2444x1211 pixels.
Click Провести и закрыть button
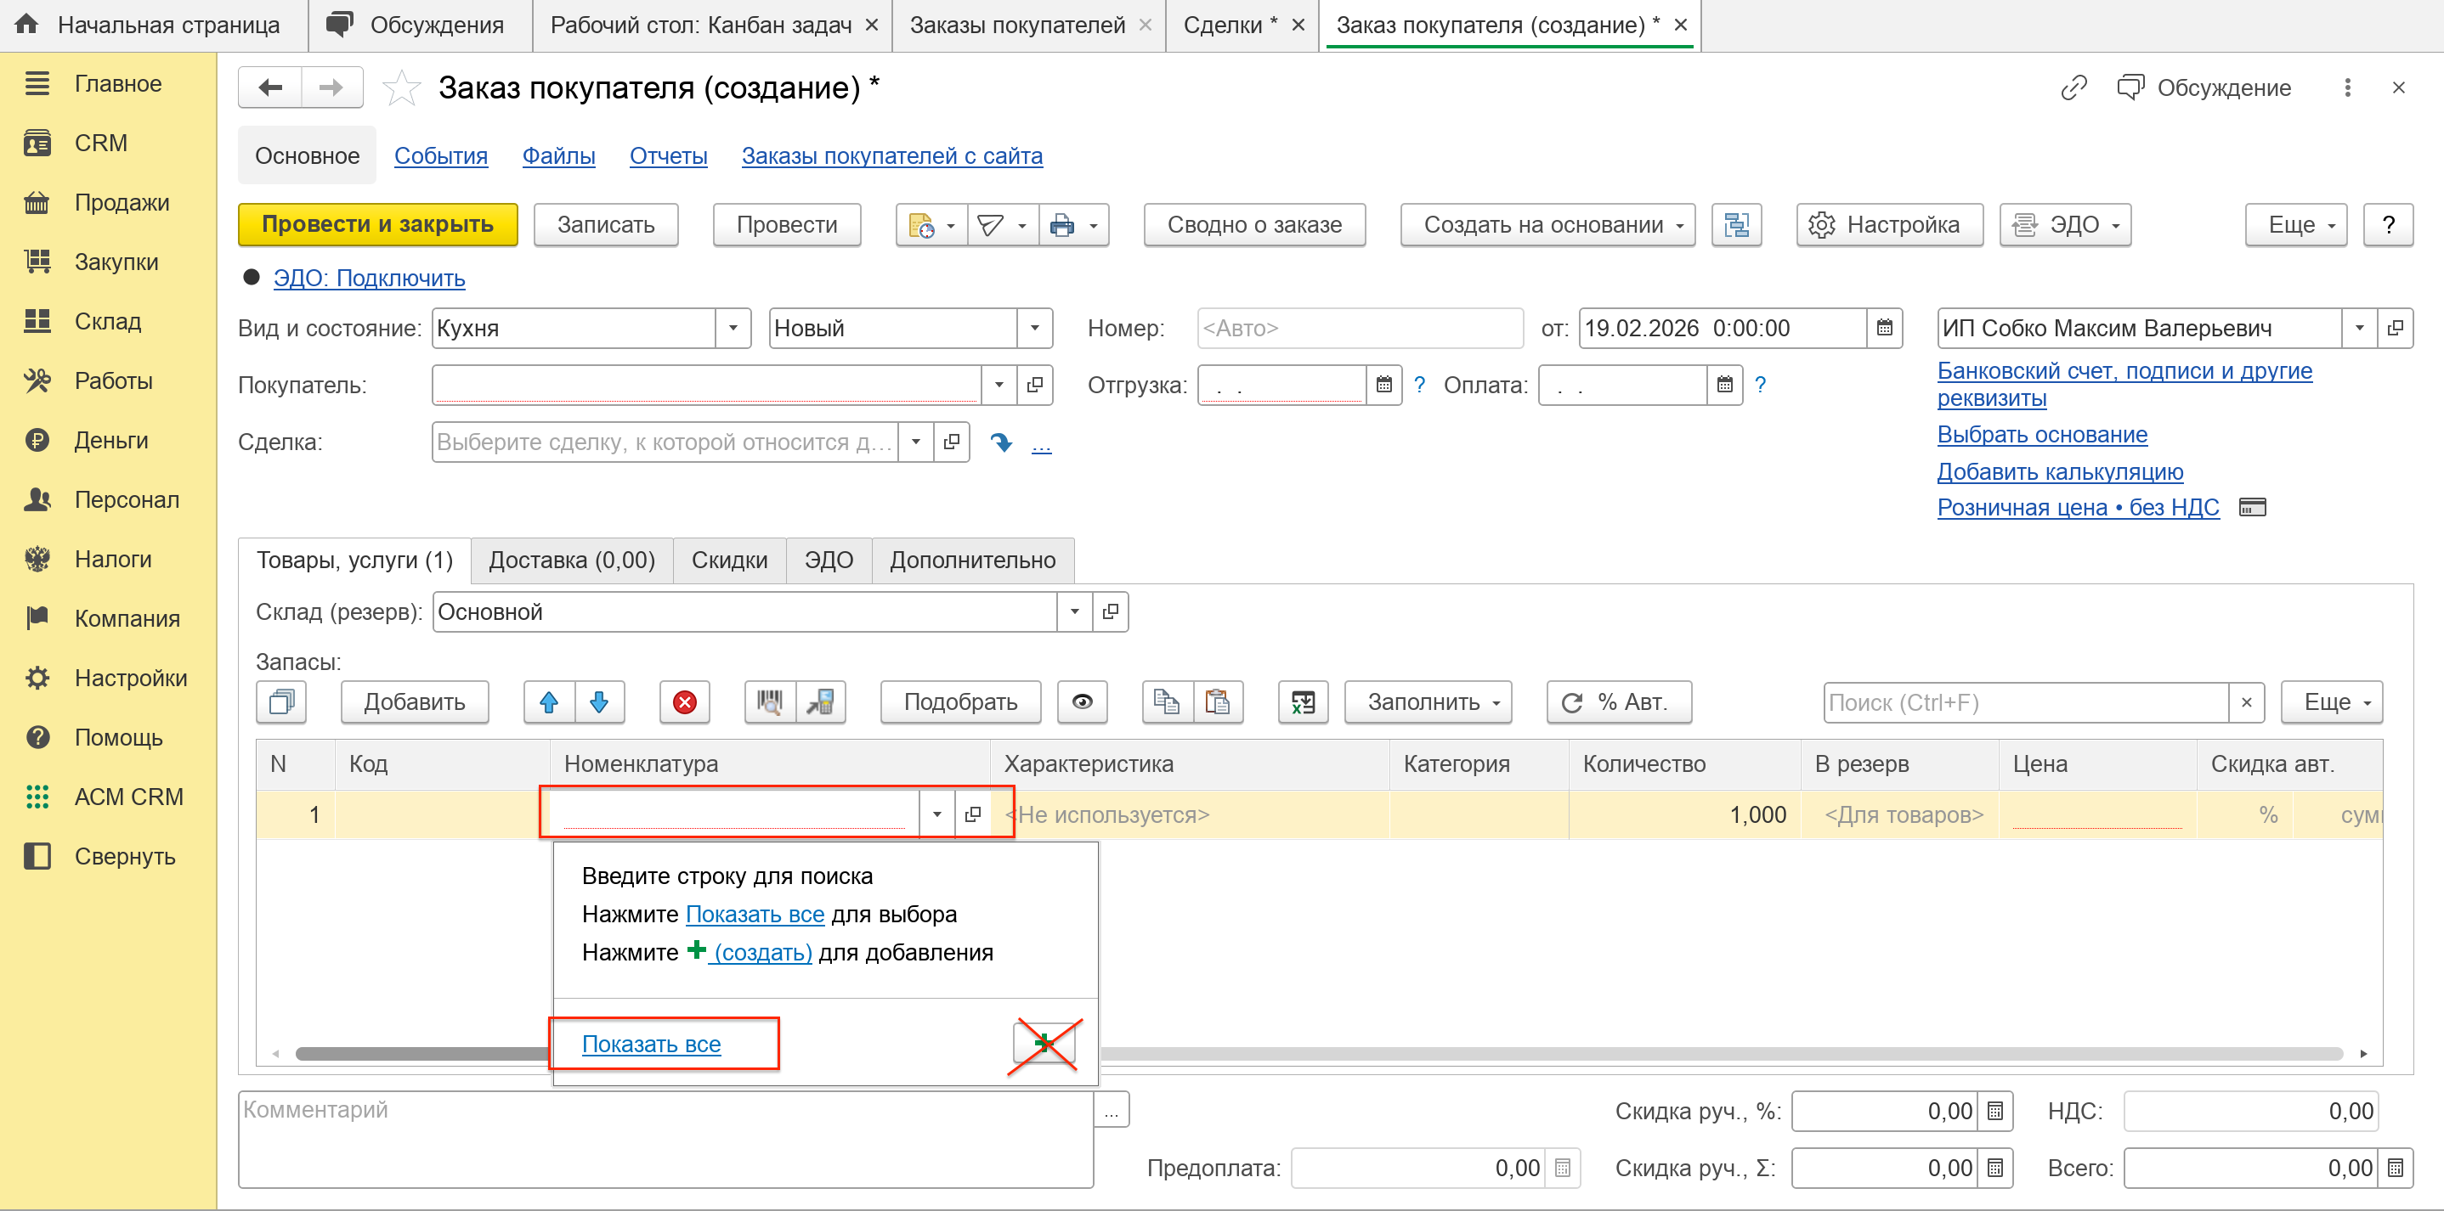click(377, 225)
